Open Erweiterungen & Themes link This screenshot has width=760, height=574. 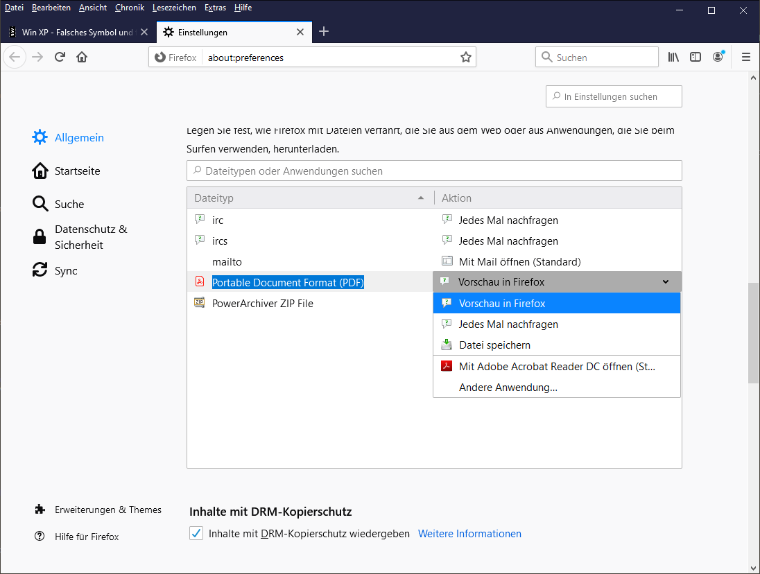click(x=108, y=510)
